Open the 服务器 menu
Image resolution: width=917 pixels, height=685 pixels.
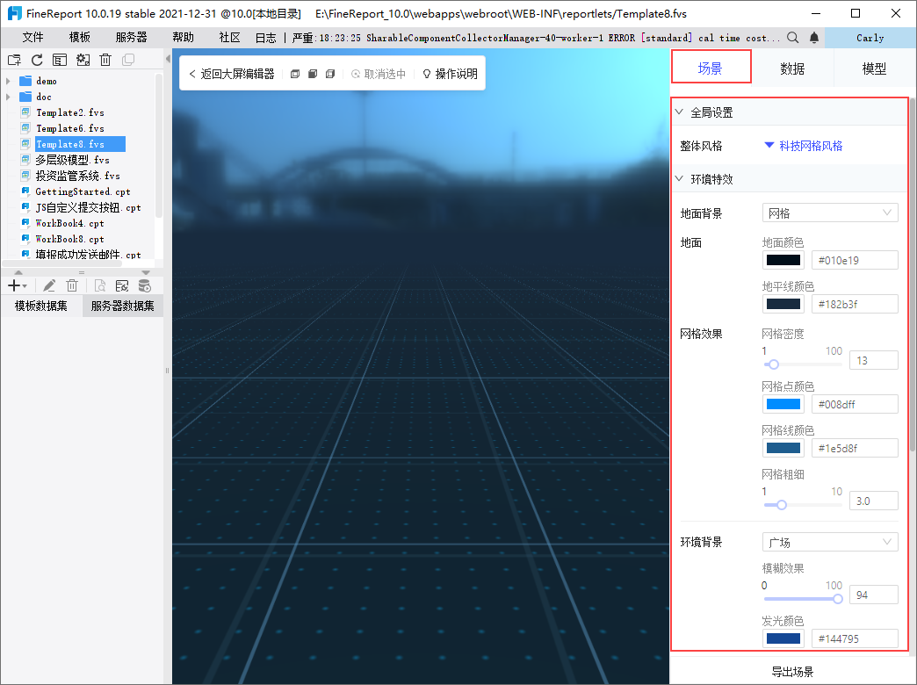click(131, 38)
